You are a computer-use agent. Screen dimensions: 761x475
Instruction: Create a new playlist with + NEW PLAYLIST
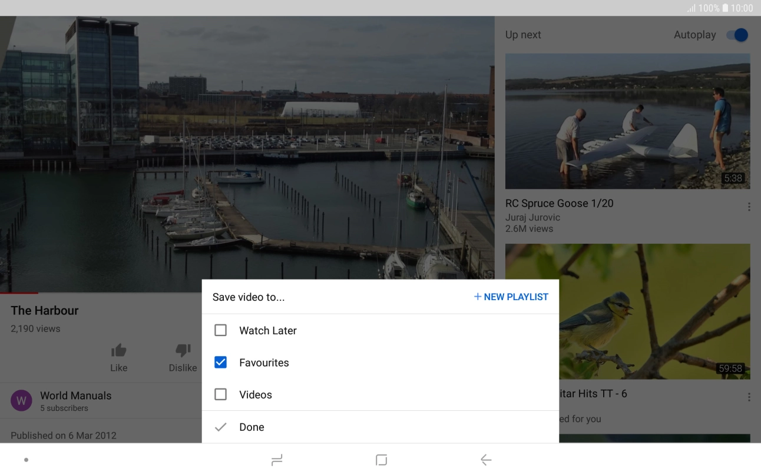pyautogui.click(x=511, y=297)
